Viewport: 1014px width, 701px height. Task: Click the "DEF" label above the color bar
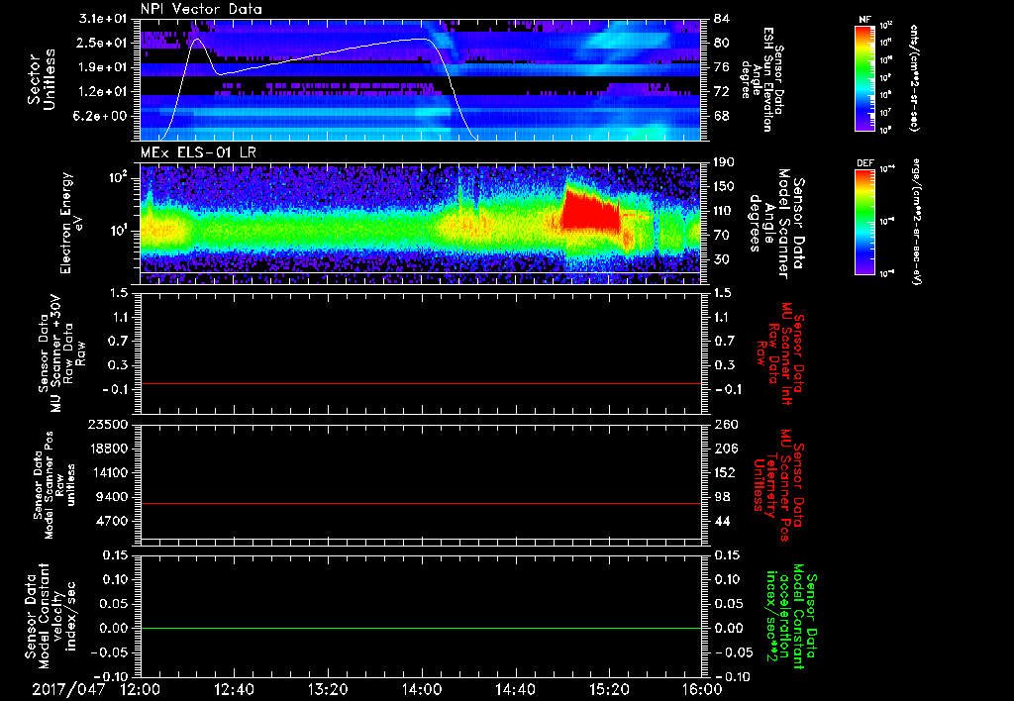tap(864, 163)
